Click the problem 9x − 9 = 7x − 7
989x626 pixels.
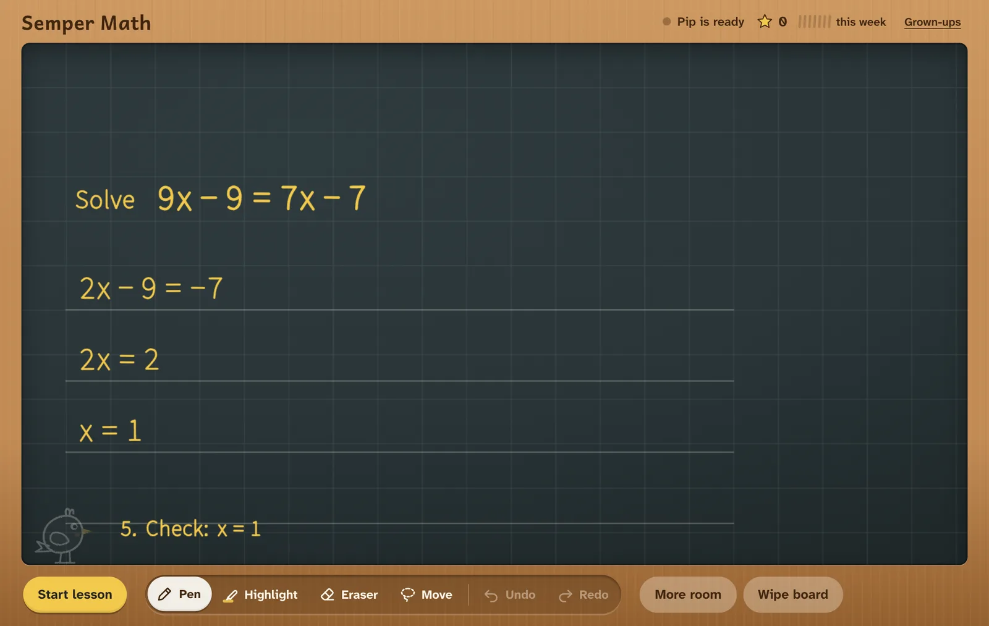[261, 198]
